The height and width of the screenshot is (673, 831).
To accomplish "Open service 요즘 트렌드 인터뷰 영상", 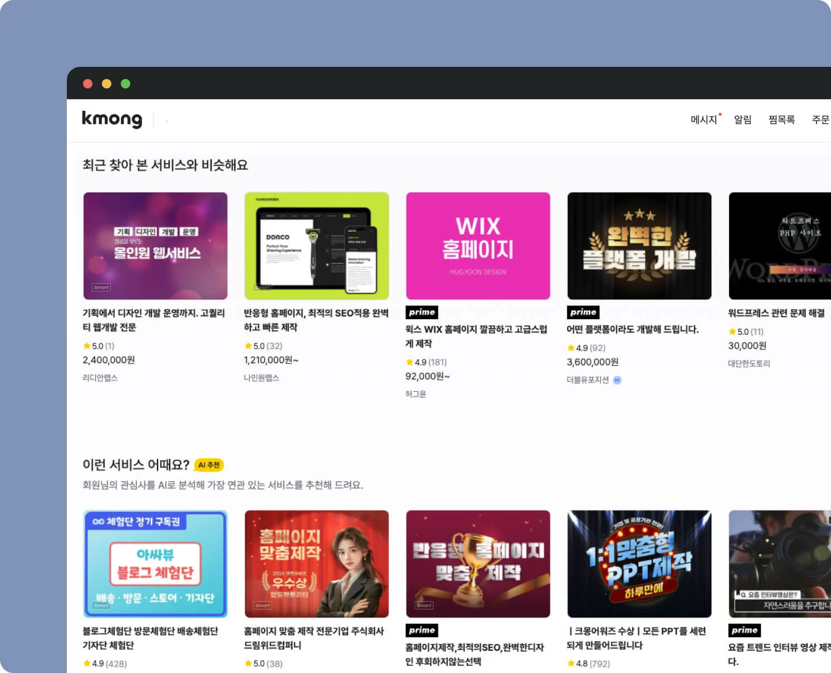I will click(x=779, y=655).
